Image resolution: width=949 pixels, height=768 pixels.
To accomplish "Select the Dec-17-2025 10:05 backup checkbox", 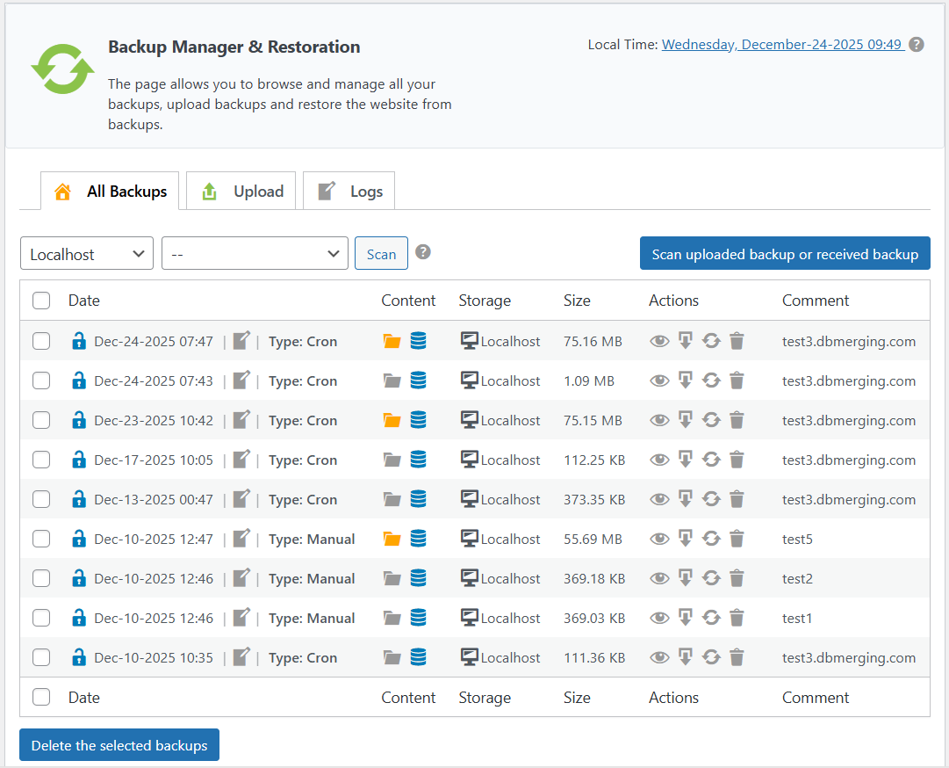I will (41, 460).
